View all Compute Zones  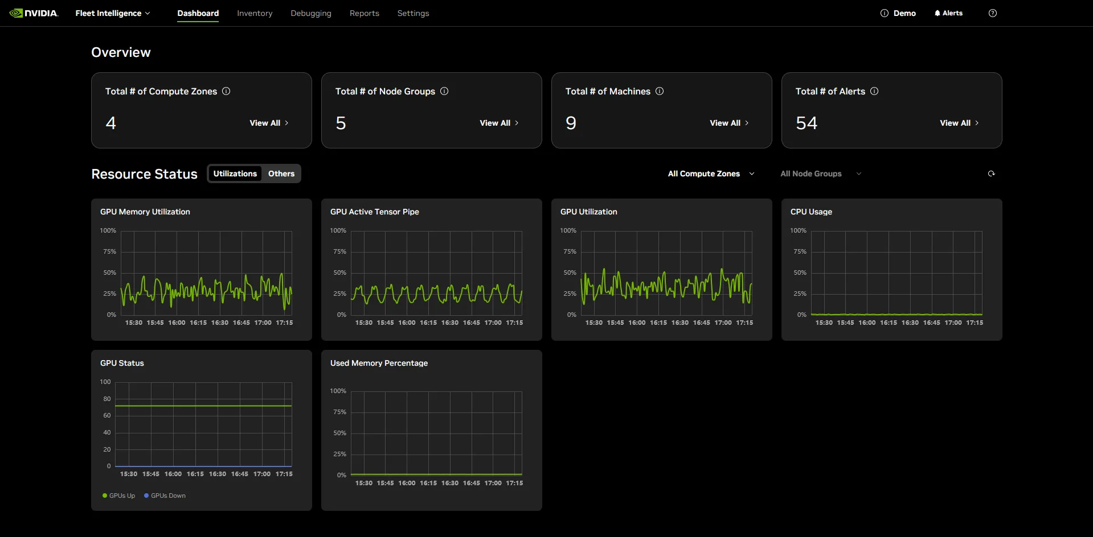click(269, 123)
